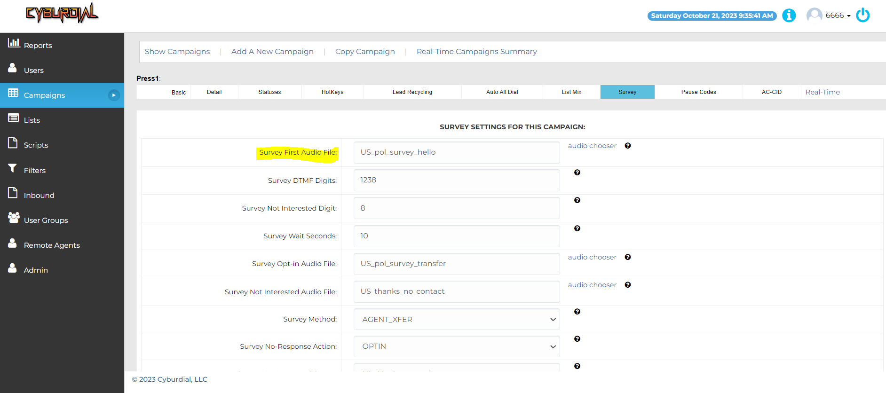Click the Scripts document icon
Screen dimensions: 886x393
tap(13, 142)
